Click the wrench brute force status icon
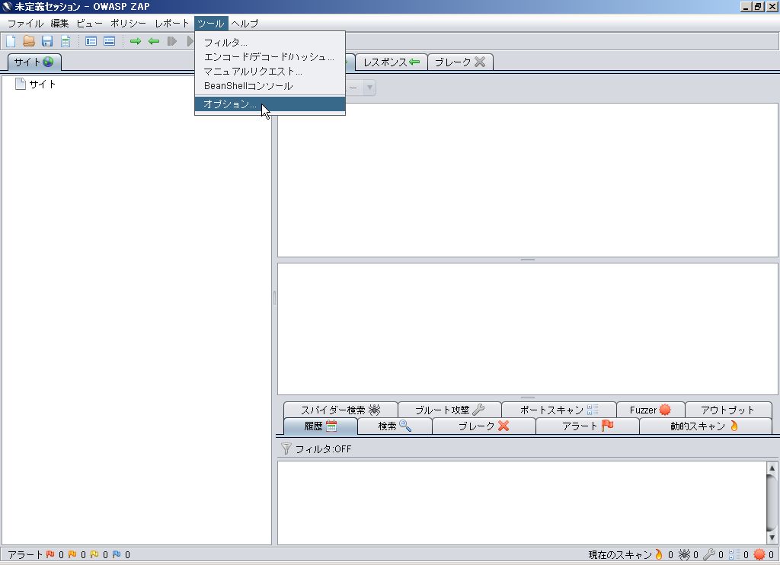The width and height of the screenshot is (780, 565). click(x=709, y=554)
